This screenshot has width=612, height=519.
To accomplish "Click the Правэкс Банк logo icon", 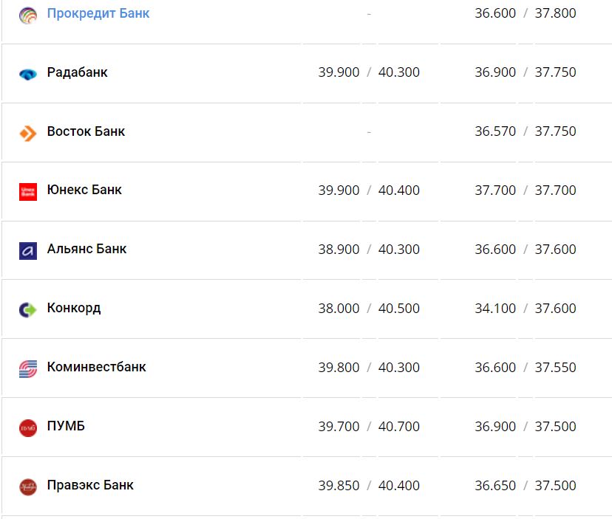I will (28, 487).
